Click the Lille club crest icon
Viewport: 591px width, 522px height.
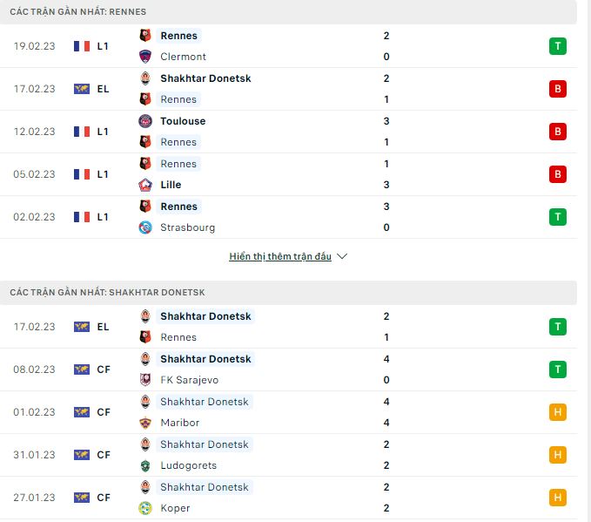pos(145,185)
